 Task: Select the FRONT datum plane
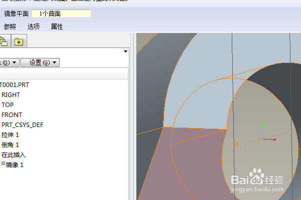[12, 114]
